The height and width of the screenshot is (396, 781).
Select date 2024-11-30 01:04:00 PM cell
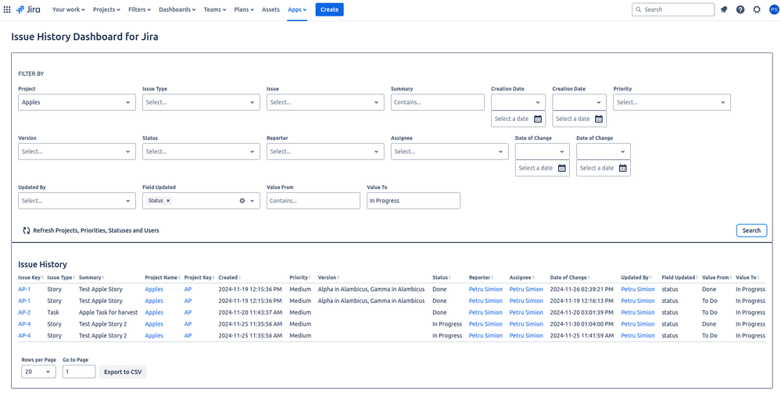582,324
